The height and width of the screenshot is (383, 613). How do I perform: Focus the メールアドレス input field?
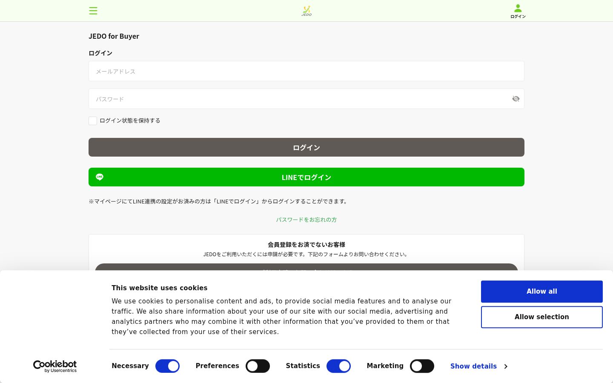[306, 71]
